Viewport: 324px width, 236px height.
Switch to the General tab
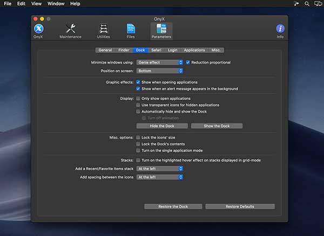[x=105, y=50]
